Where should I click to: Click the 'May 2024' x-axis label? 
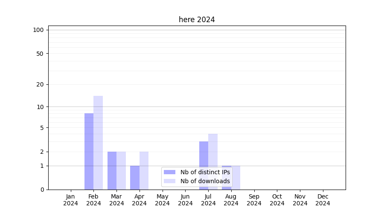click(x=163, y=200)
